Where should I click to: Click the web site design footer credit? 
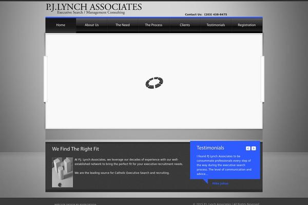[x=75, y=204]
